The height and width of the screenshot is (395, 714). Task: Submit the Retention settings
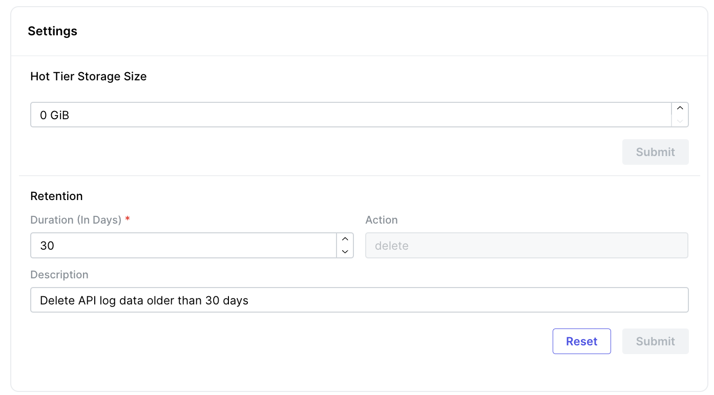click(x=655, y=341)
